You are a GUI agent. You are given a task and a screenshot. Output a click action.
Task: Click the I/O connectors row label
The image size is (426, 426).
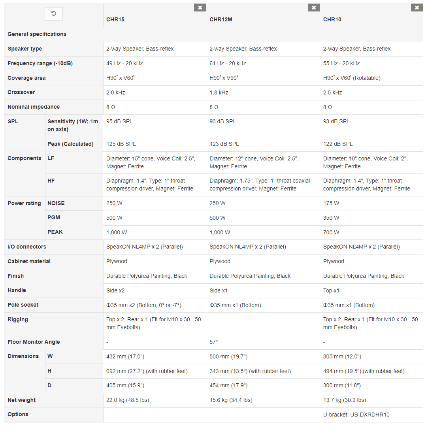pos(27,247)
